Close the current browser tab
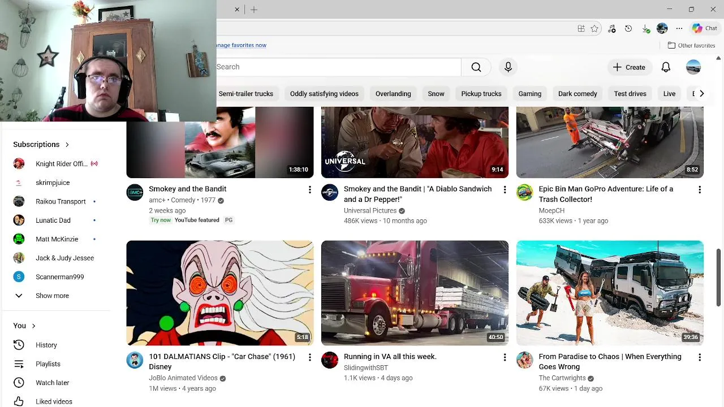 237,10
